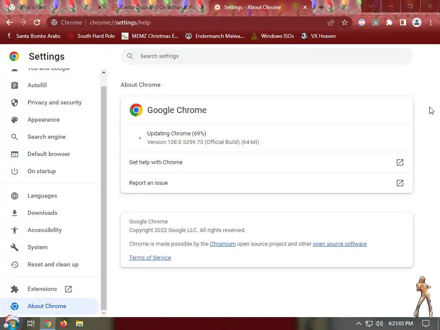Screen dimensions: 440x330
Task: Click external link icon beside Get help
Action: (400, 162)
